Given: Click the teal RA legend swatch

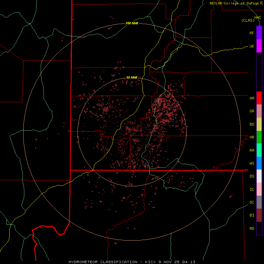Looking at the screenshot, I should pyautogui.click(x=259, y=150).
